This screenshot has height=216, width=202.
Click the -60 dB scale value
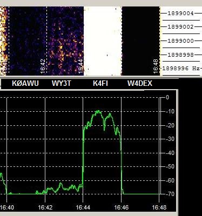pyautogui.click(x=170, y=180)
